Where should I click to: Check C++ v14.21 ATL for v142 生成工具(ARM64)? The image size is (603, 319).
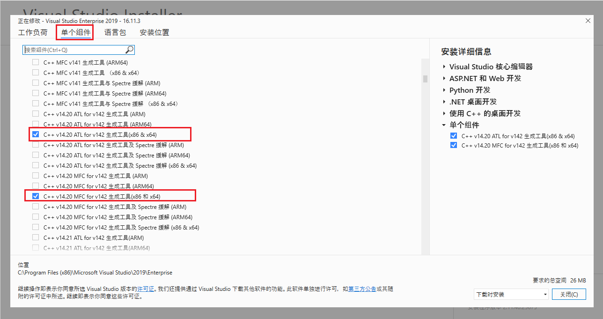point(36,248)
